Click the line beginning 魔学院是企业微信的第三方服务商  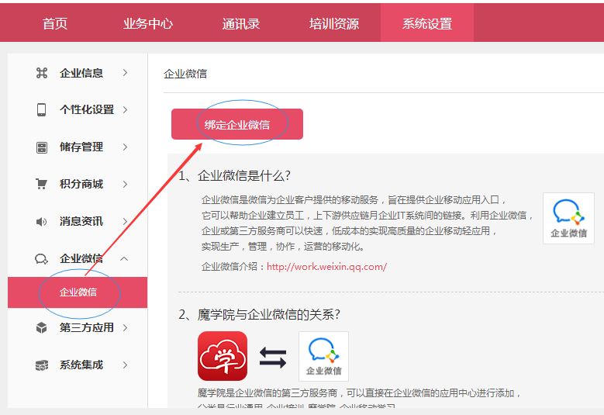tap(360, 393)
